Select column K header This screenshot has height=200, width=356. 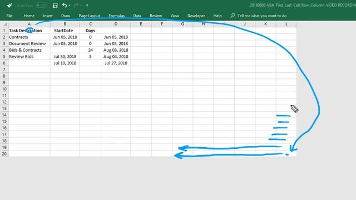click(x=265, y=24)
